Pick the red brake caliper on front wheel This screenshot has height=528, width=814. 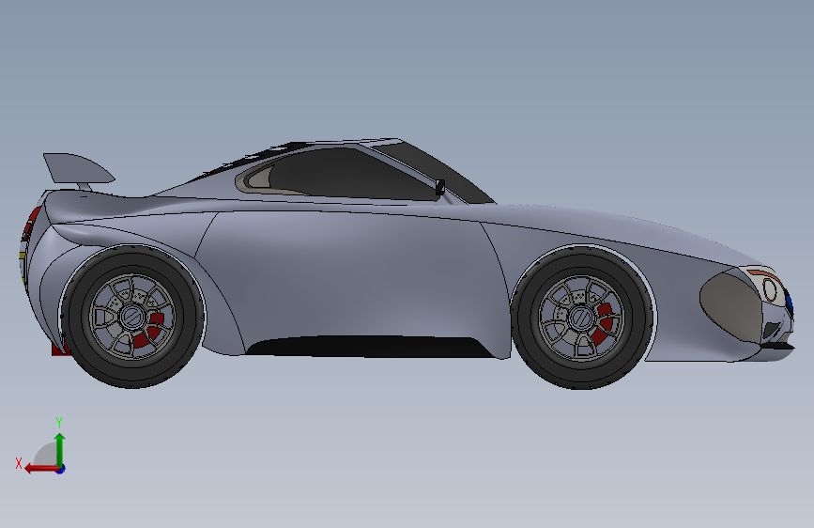coord(602,325)
